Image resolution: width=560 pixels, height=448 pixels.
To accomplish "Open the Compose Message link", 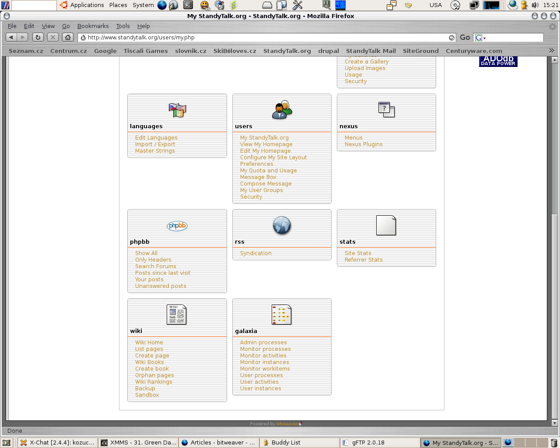I will [266, 184].
